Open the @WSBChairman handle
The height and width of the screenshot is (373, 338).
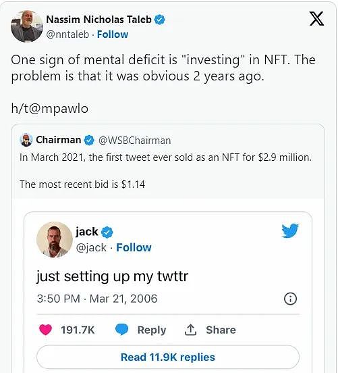click(135, 141)
